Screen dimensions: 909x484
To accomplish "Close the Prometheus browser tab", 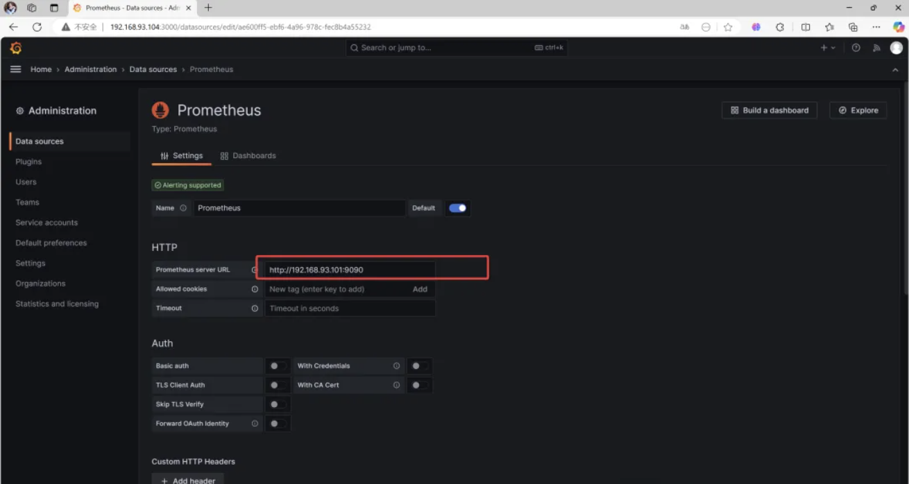I will click(189, 8).
